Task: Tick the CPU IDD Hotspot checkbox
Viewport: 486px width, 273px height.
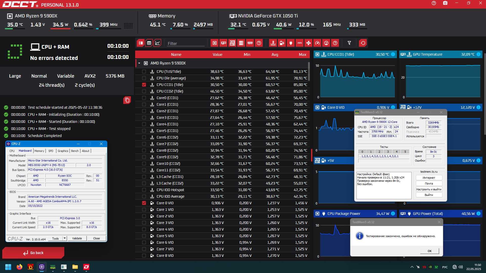Action: tap(144, 190)
